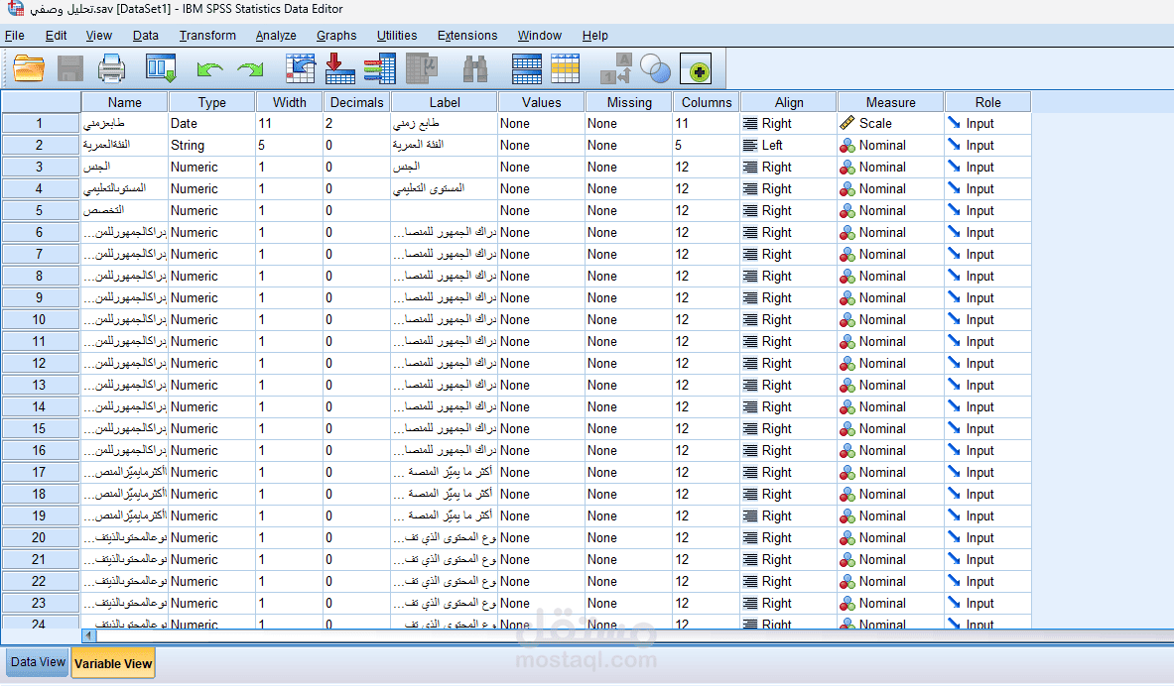Click the Scale measure cell in row 1

pos(890,124)
